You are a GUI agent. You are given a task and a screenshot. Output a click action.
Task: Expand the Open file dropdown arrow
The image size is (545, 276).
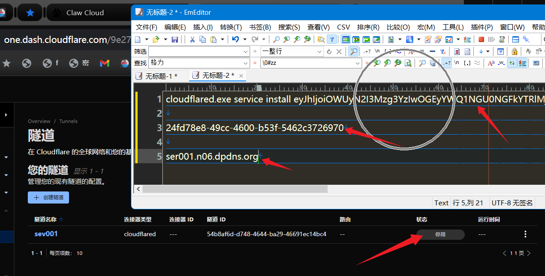coord(165,39)
